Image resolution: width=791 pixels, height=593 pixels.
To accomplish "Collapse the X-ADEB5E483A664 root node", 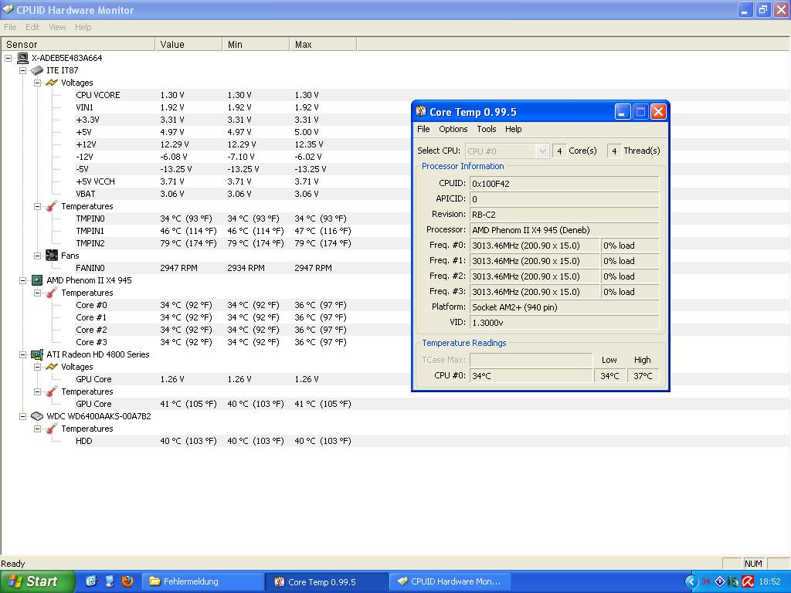I will [8, 58].
